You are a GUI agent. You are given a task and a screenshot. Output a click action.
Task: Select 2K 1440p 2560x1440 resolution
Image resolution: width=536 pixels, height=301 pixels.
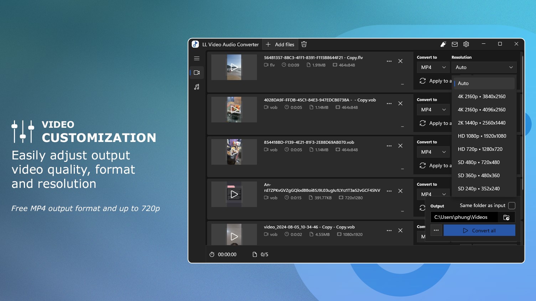[x=484, y=123]
